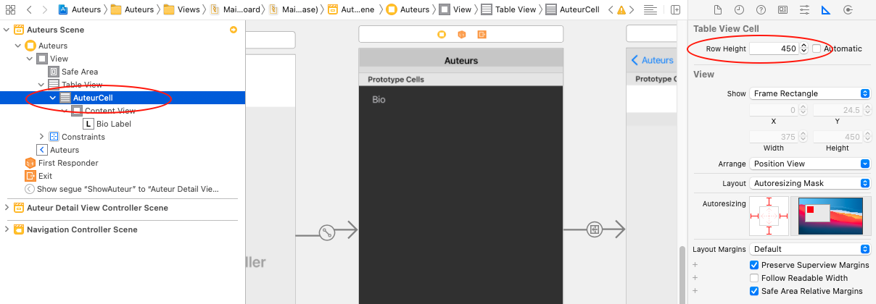Open the File inspector tab
Screen dimensions: 876x304
click(x=718, y=10)
